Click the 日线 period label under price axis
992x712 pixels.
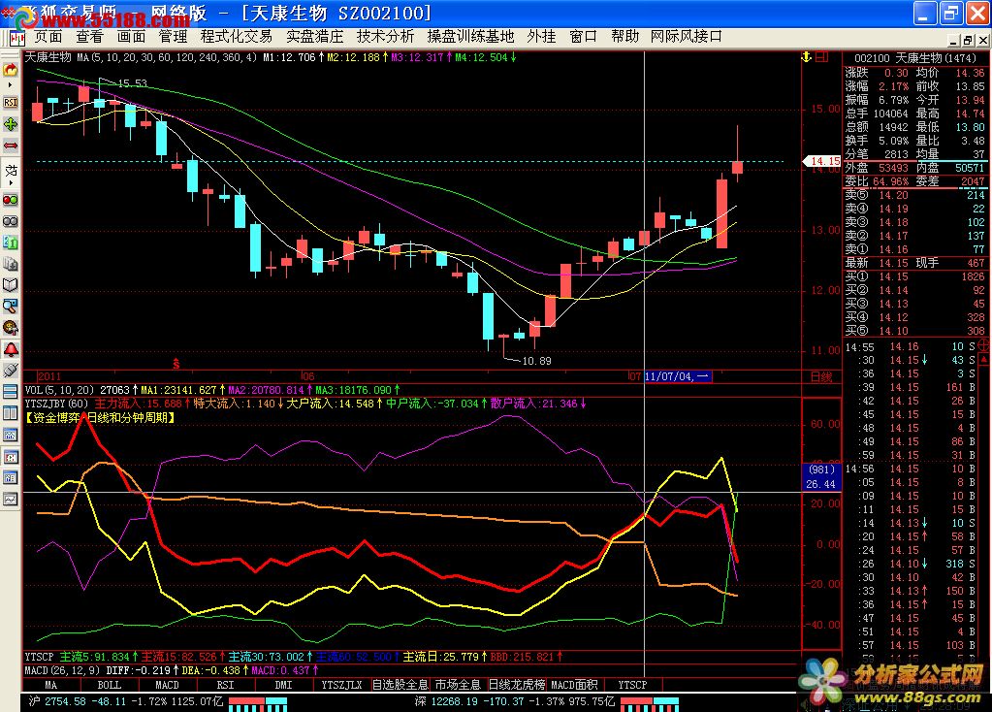(821, 377)
